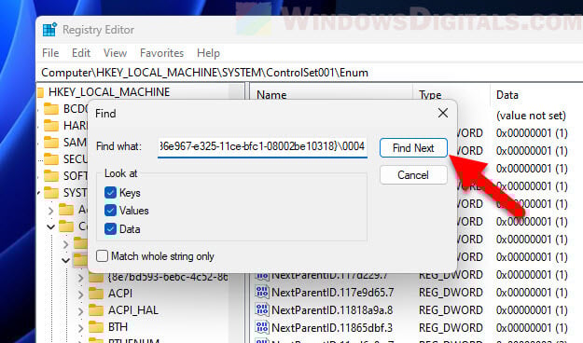
Task: Click DWORD icon of NextParentID.117e9d65.7
Action: click(262, 292)
